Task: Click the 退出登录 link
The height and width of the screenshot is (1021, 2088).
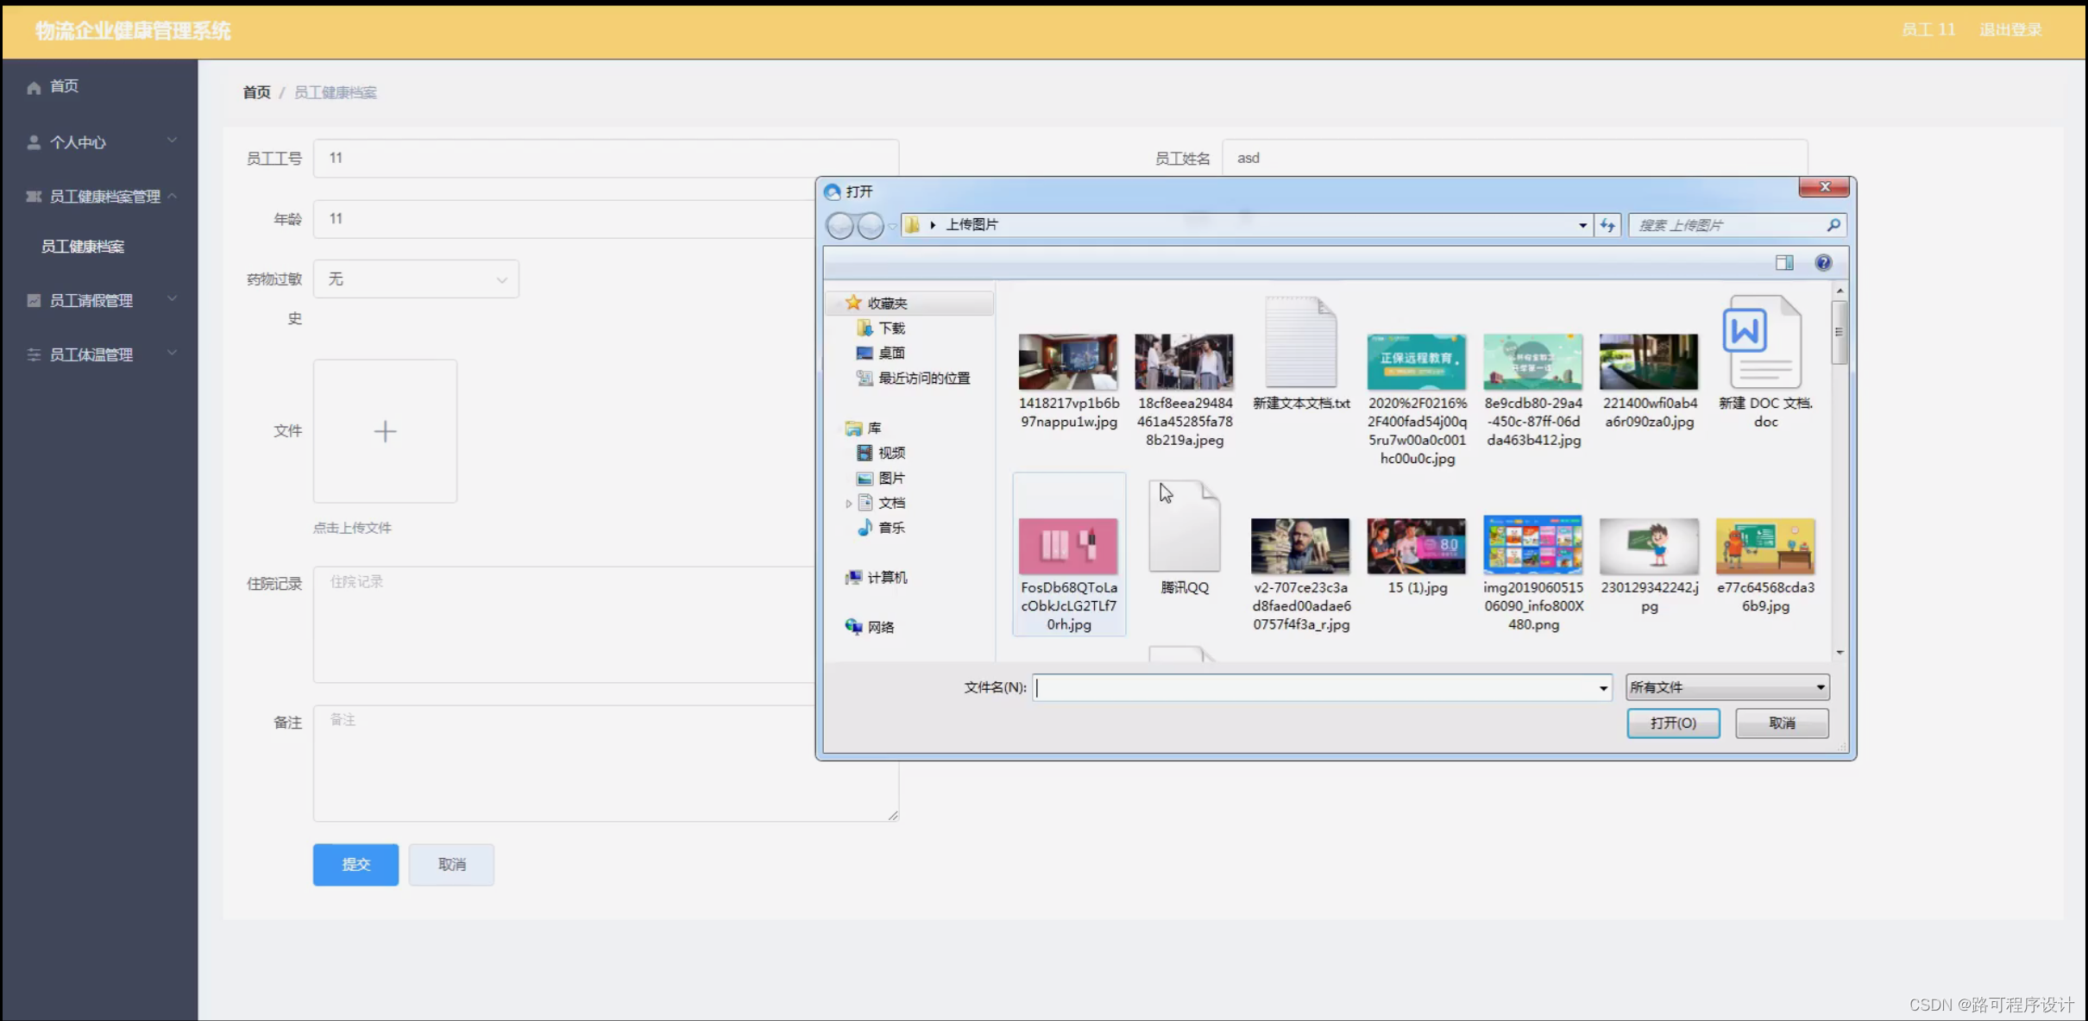Action: (2009, 30)
